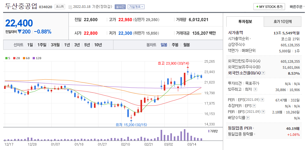Click the 상한가 29,350 label
The height and width of the screenshot is (150, 308).
click(x=146, y=20)
